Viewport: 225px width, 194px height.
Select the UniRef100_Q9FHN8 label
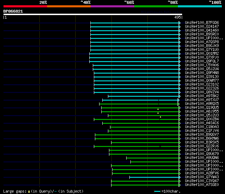[x=202, y=73]
